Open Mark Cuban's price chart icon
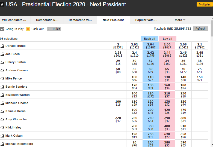 [2, 136]
